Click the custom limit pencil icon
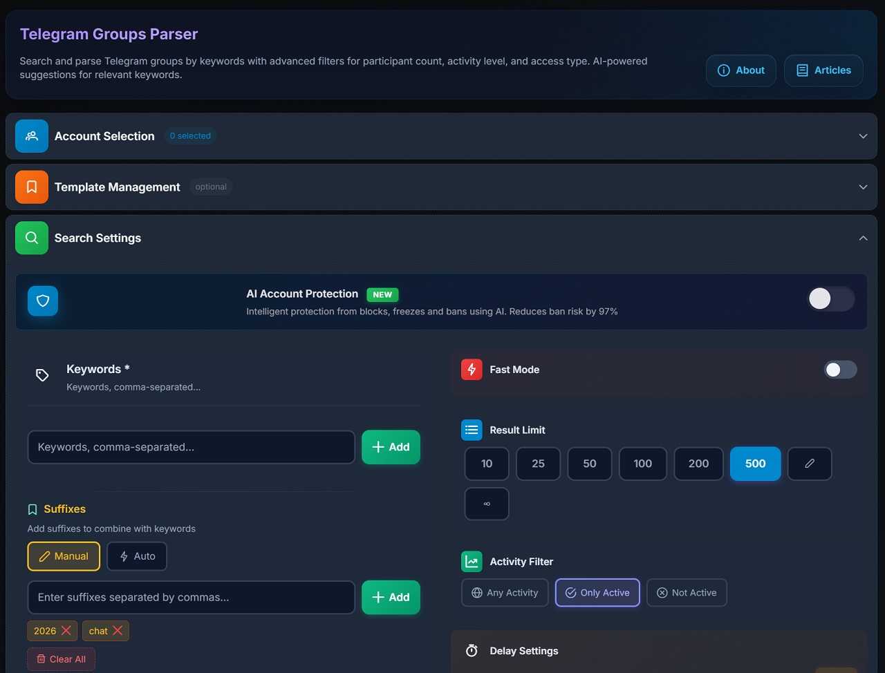 (810, 464)
